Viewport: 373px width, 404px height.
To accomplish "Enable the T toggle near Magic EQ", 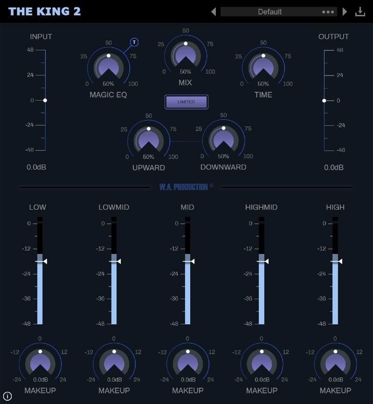I will point(134,42).
